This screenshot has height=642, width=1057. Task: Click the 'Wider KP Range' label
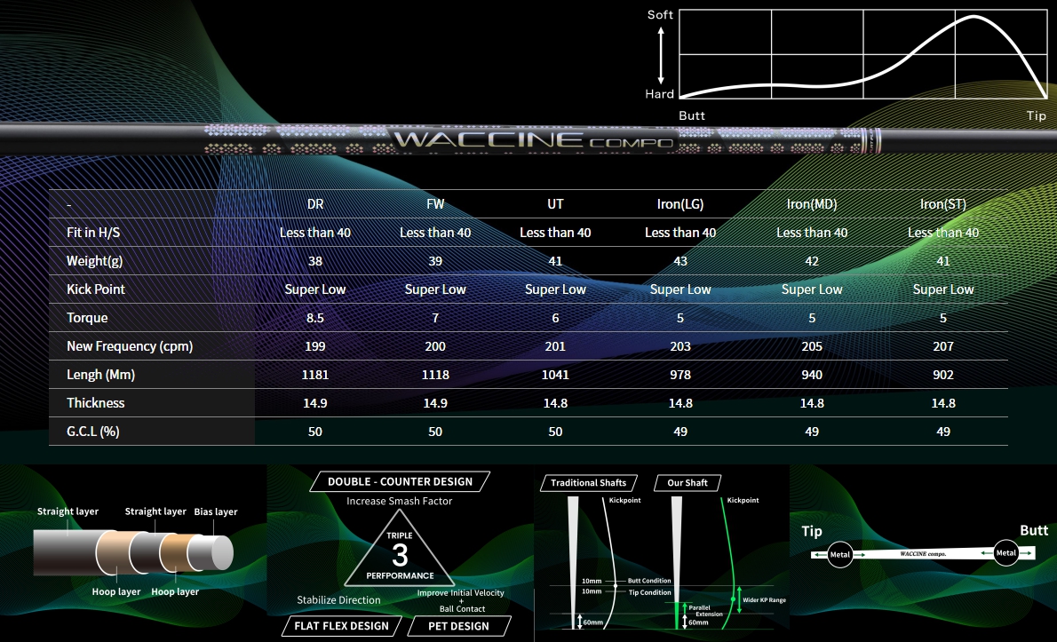pos(765,600)
